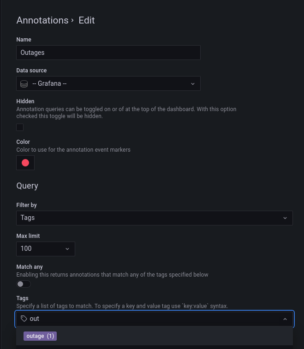Screen dimensions: 304x349
Task: Toggle the Match any switch
Action: point(24,284)
